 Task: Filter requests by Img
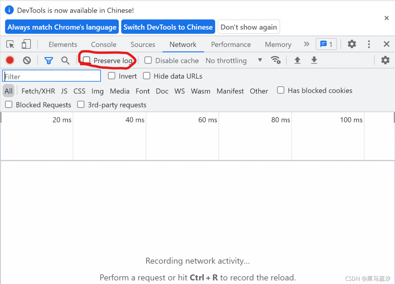(x=98, y=91)
